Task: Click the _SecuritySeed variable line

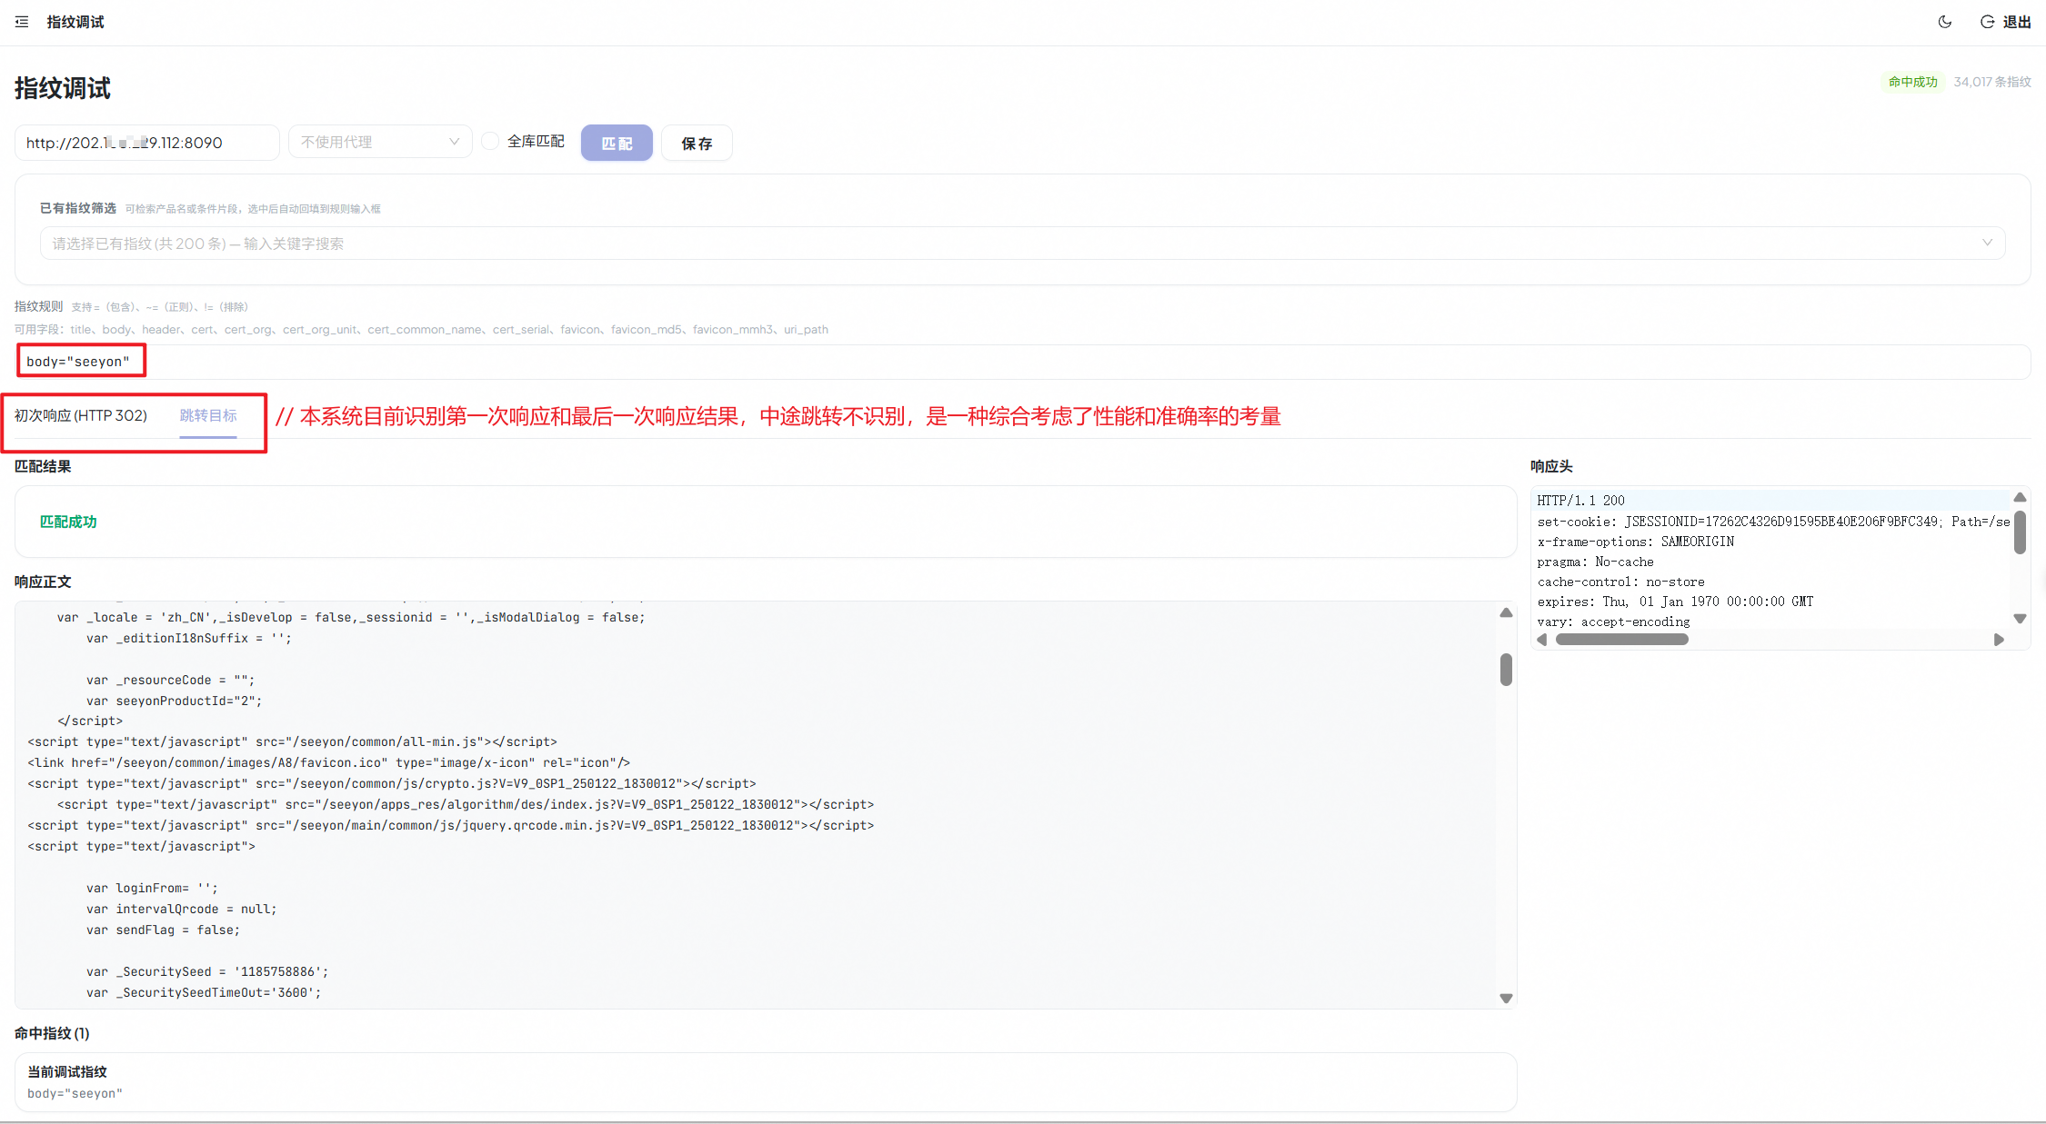Action: pyautogui.click(x=207, y=971)
